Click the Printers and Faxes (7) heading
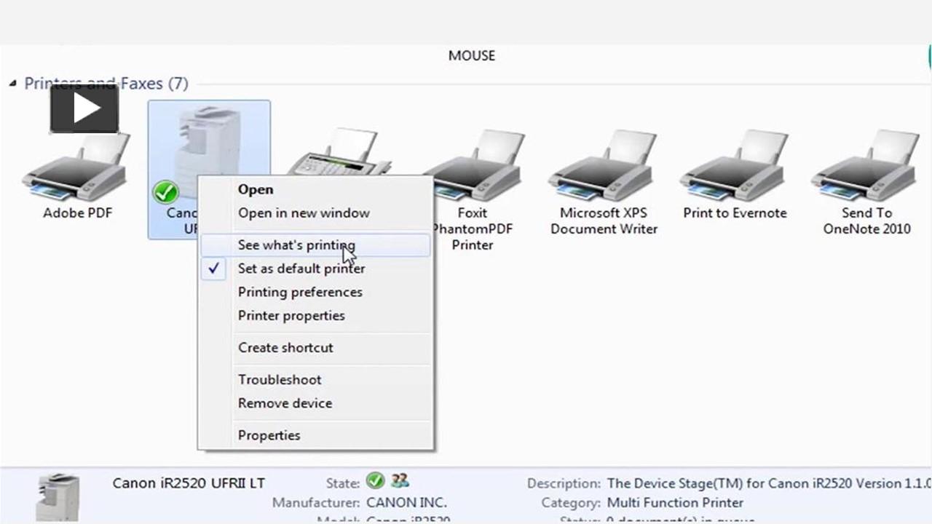 106,83
